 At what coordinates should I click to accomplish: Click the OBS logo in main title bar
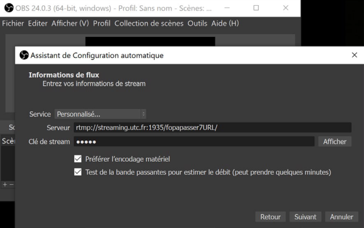(9, 8)
